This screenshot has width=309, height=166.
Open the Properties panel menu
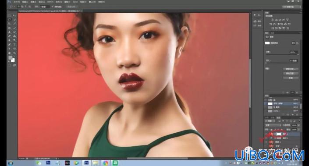[301, 33]
